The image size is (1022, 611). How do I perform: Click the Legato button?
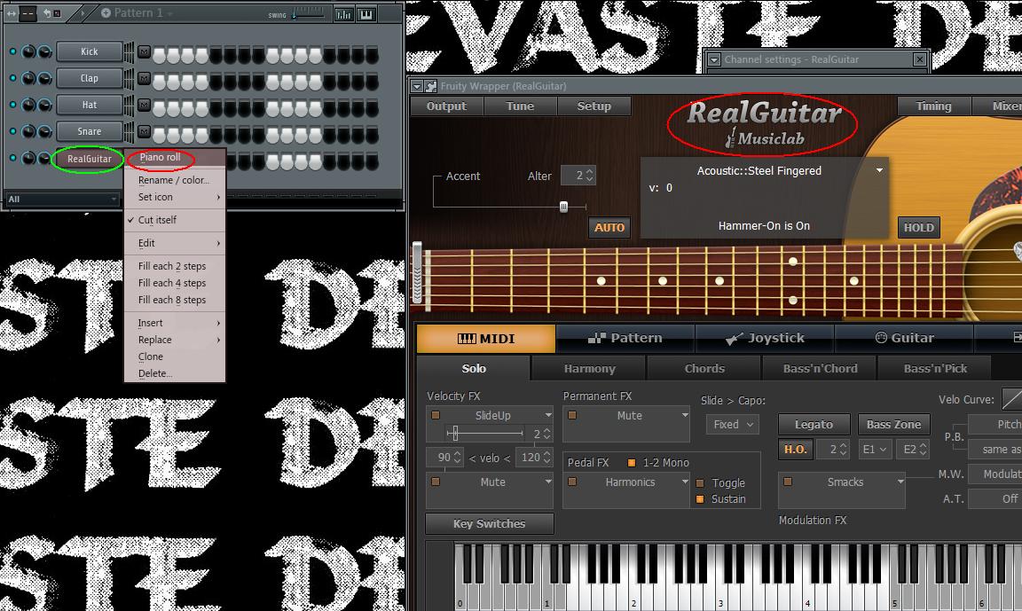click(x=814, y=425)
